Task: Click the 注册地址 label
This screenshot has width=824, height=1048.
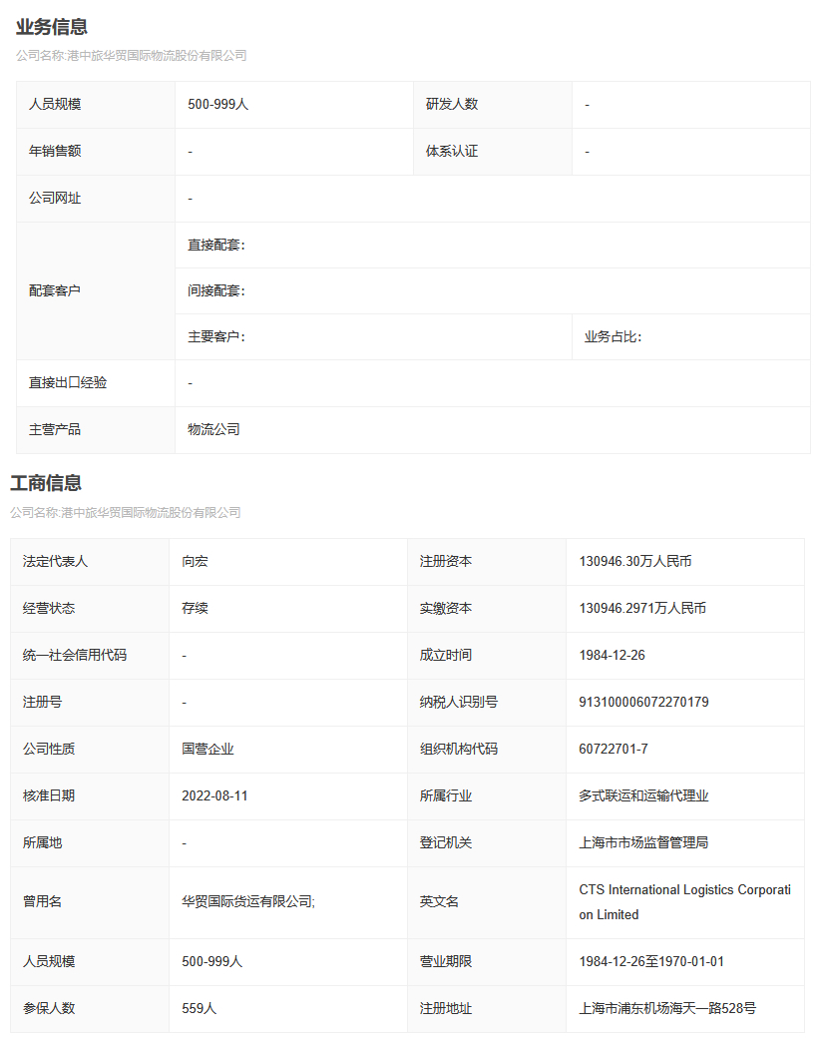Action: pos(446,1008)
